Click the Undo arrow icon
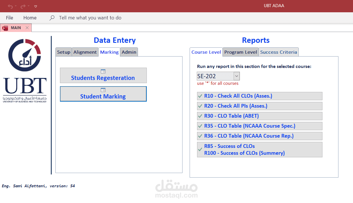The height and width of the screenshot is (203, 353). 10,6
